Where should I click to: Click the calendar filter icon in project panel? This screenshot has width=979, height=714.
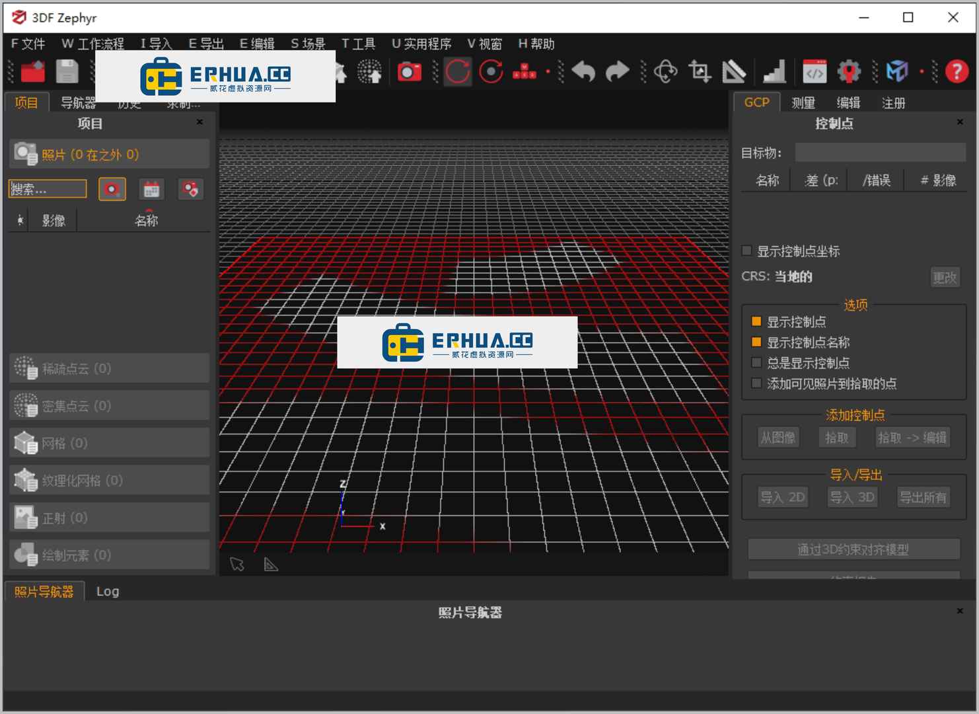click(x=151, y=190)
